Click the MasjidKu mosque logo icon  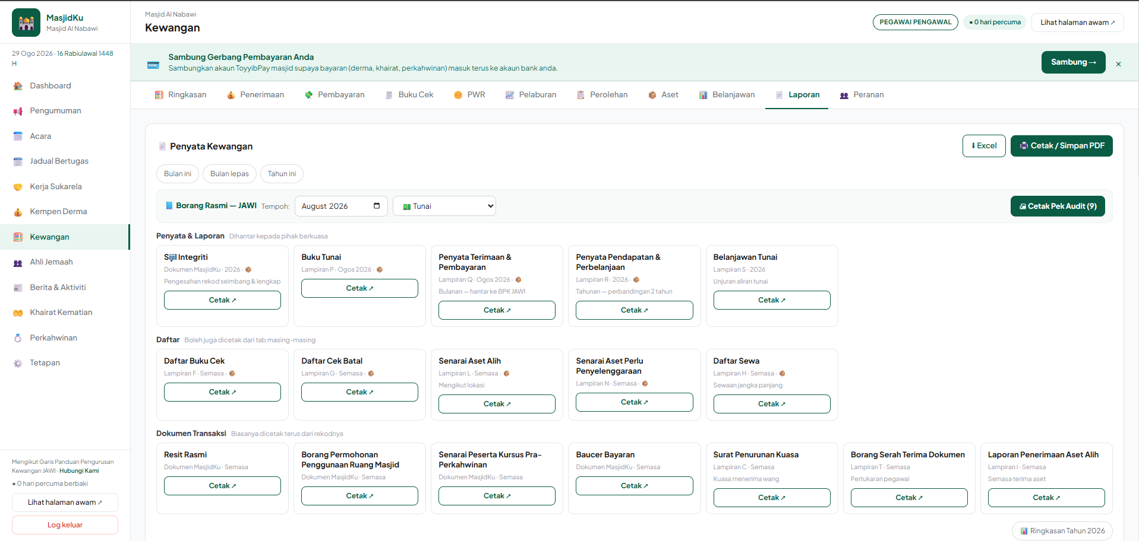26,23
